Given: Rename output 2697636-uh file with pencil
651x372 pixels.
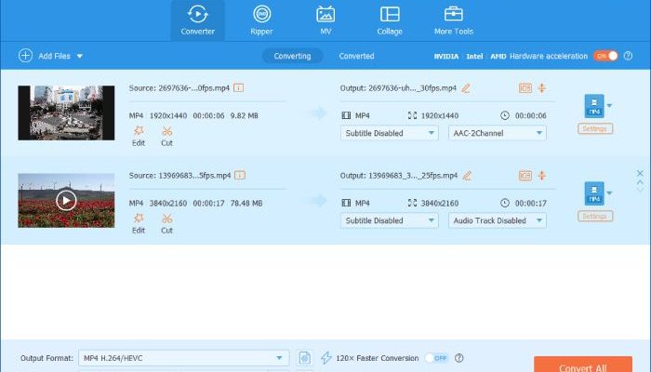Looking at the screenshot, I should coord(466,88).
